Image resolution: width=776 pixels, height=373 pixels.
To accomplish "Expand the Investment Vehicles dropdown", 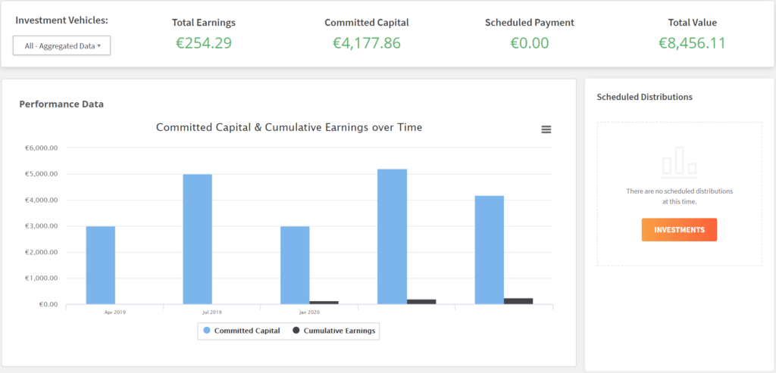I will pyautogui.click(x=62, y=46).
